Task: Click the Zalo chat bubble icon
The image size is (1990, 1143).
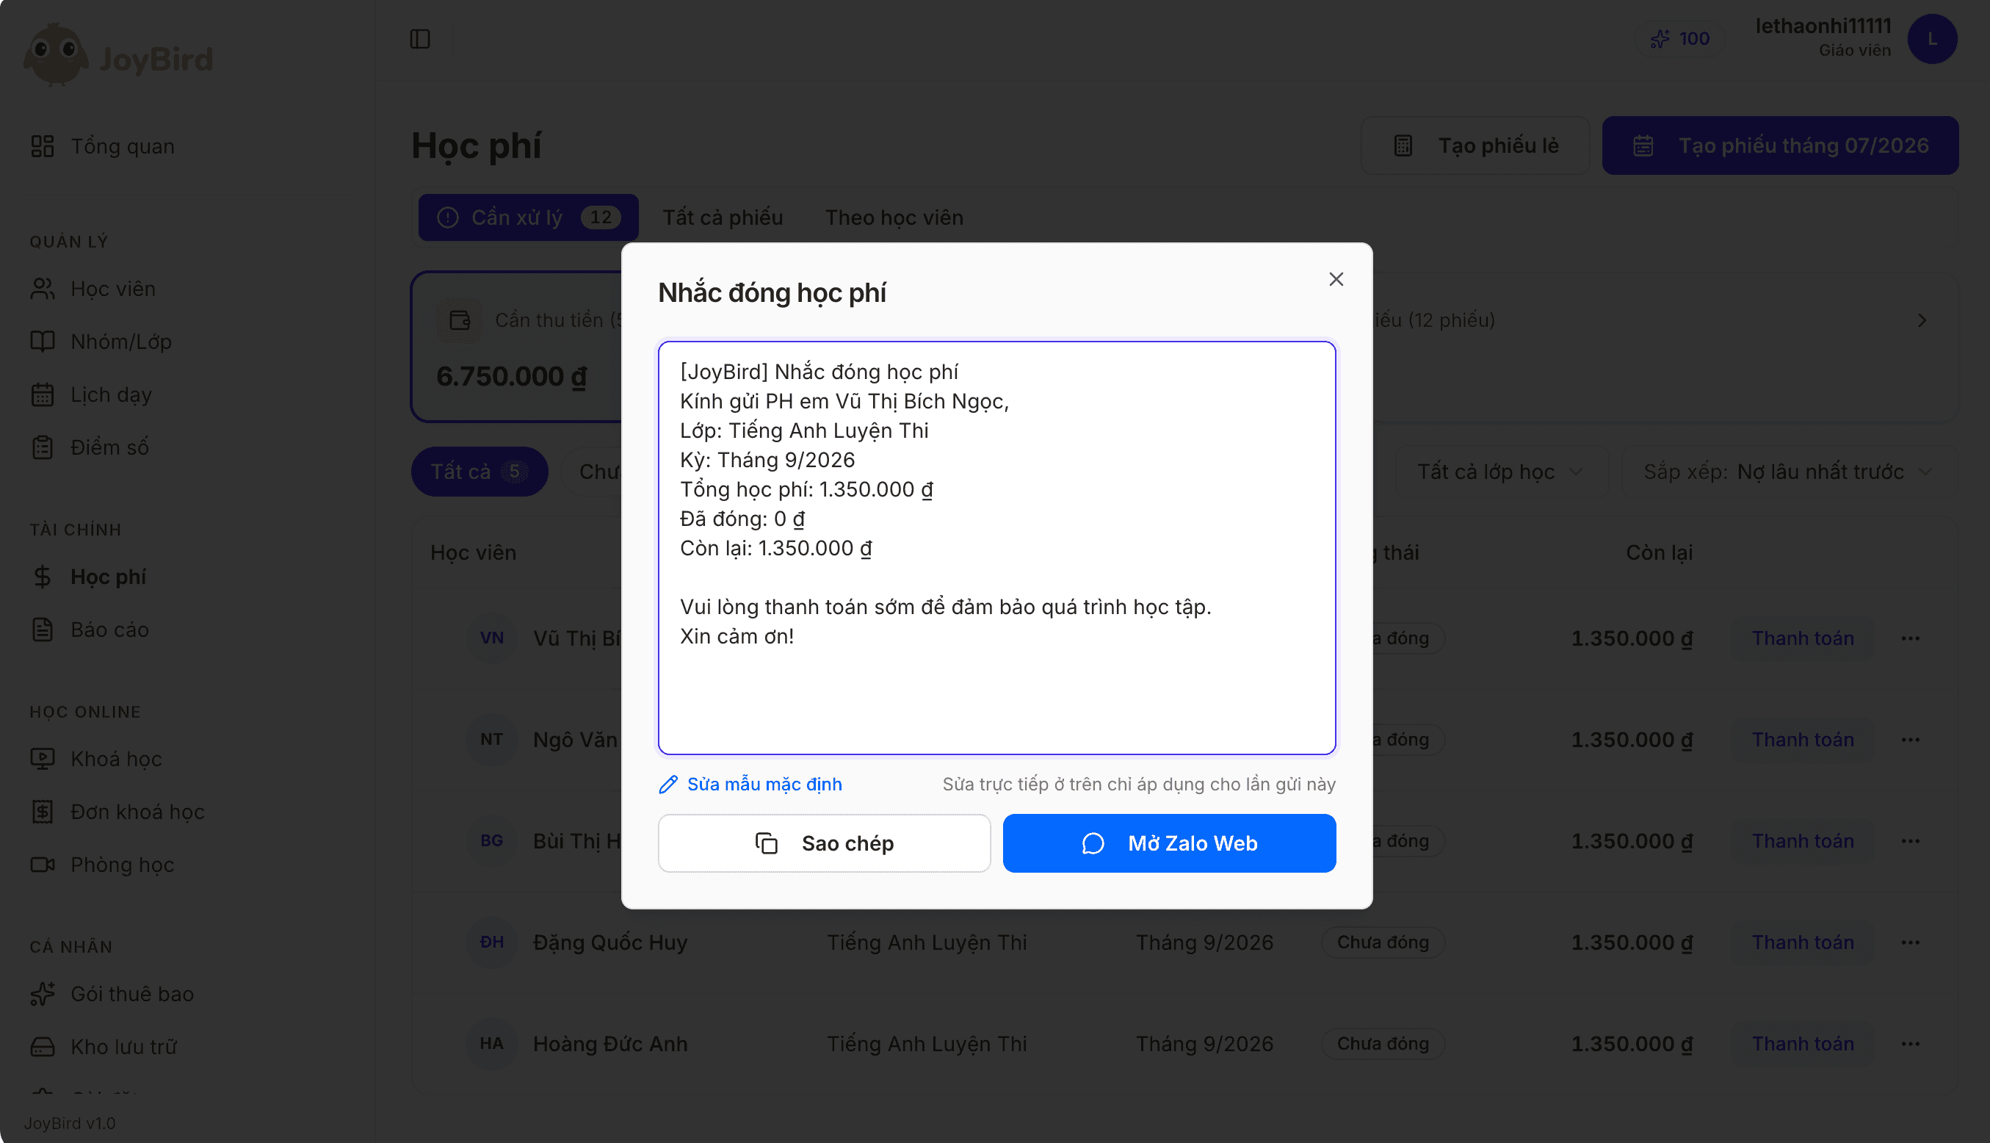Action: (x=1093, y=843)
